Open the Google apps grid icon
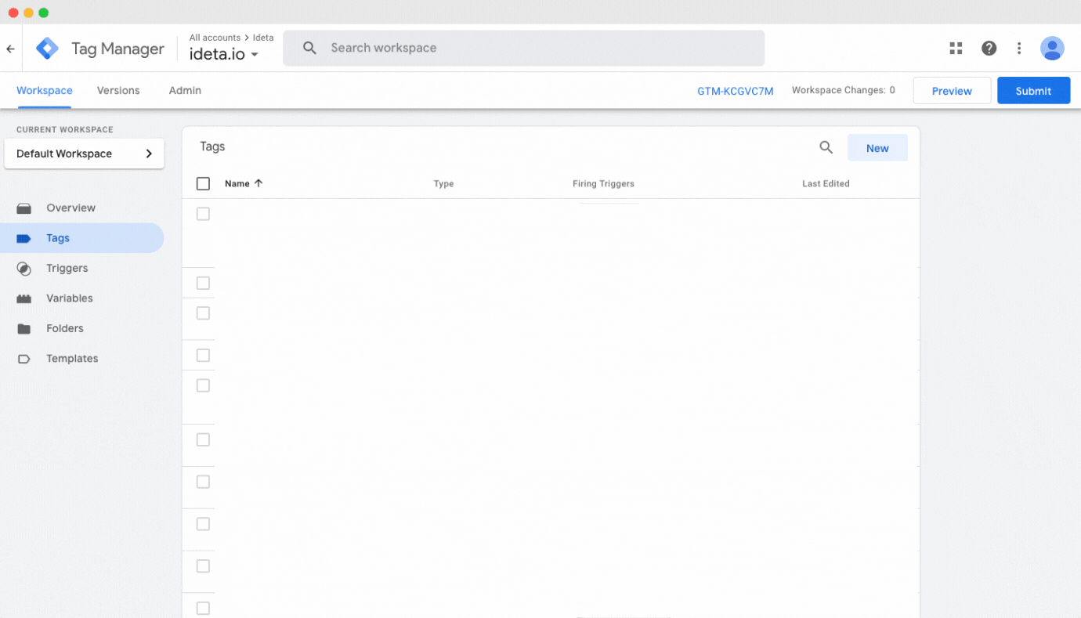Viewport: 1081px width, 618px height. pyautogui.click(x=956, y=49)
